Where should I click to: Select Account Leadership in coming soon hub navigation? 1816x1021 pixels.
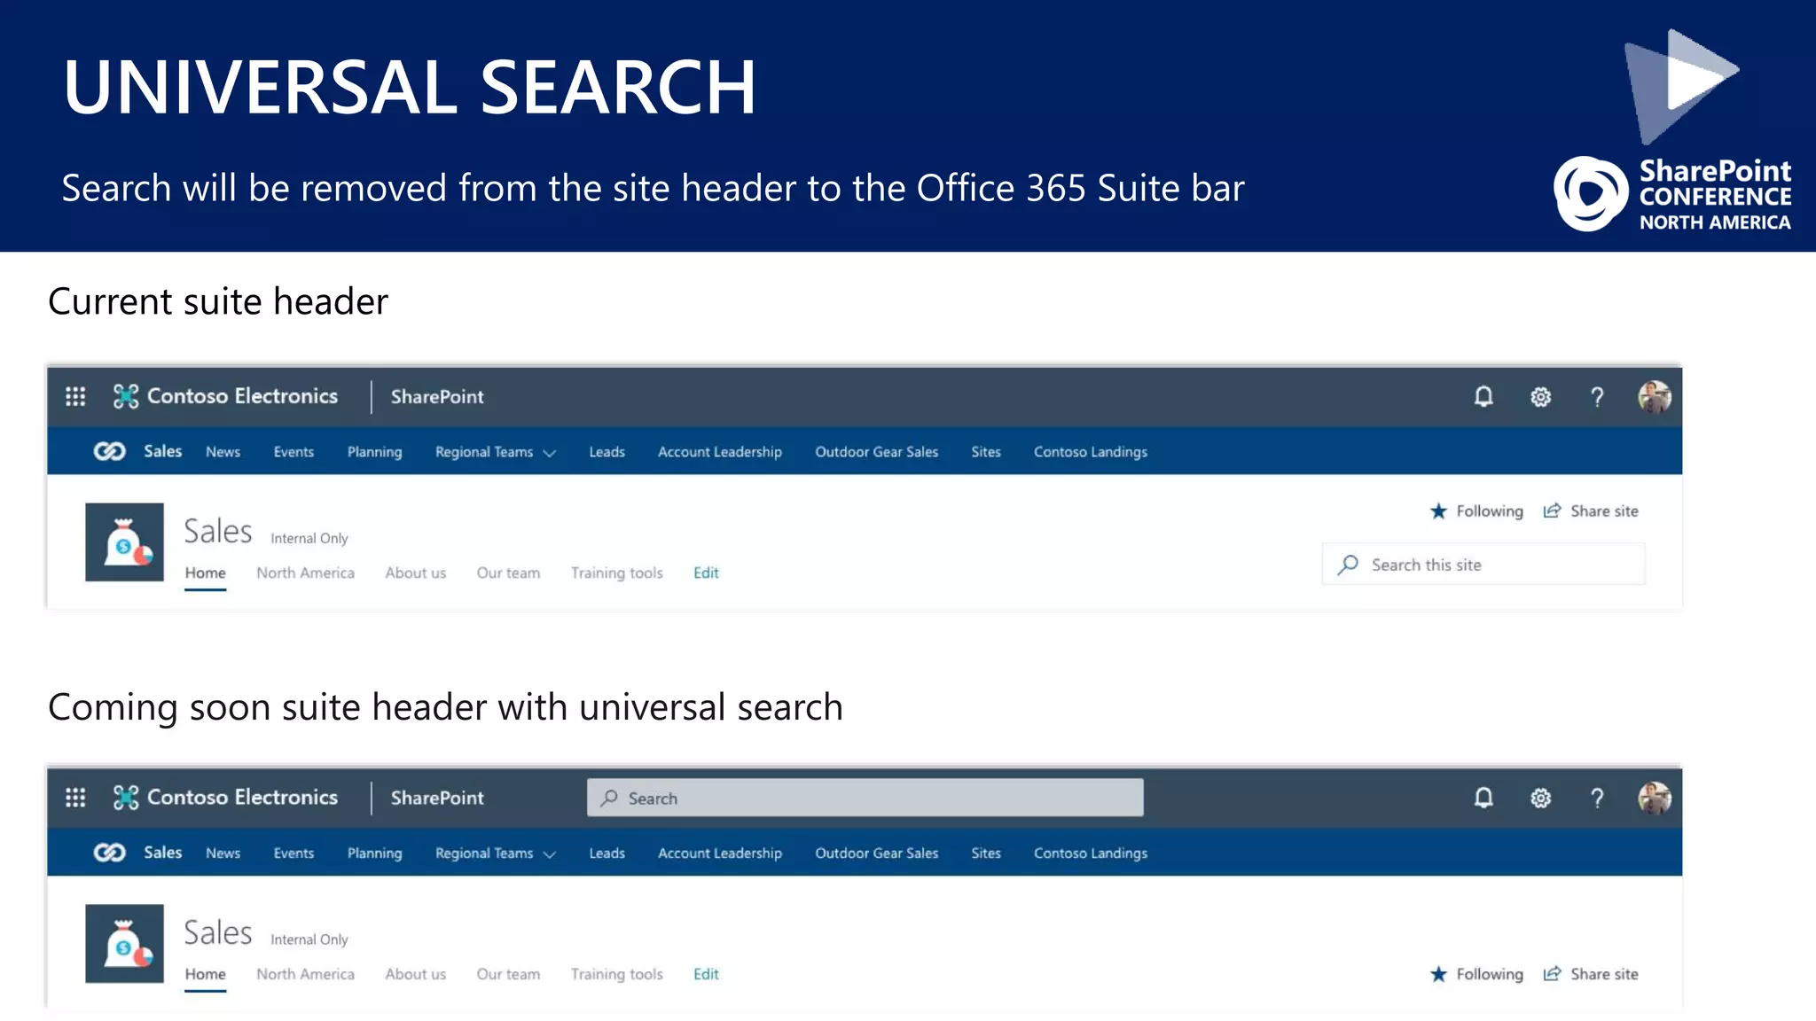tap(720, 853)
